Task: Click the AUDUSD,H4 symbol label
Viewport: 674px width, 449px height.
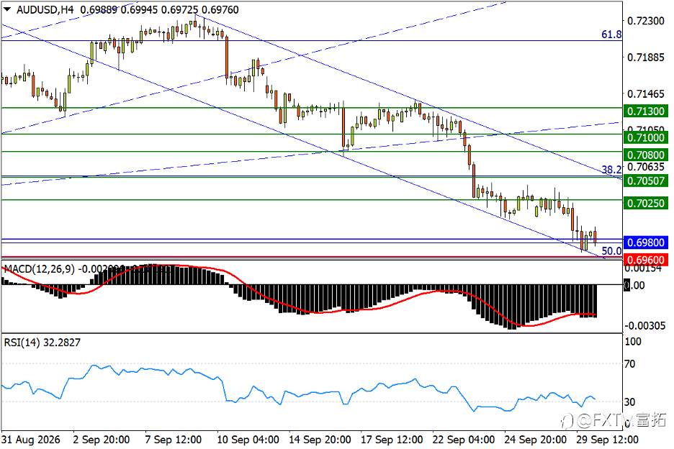Action: coord(45,10)
